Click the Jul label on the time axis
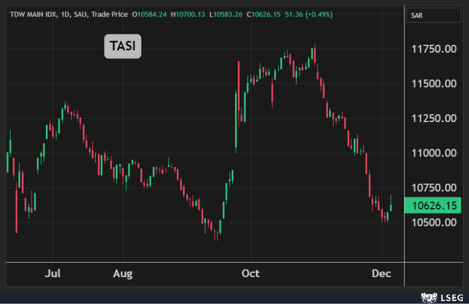This screenshot has height=304, width=469. coord(53,274)
